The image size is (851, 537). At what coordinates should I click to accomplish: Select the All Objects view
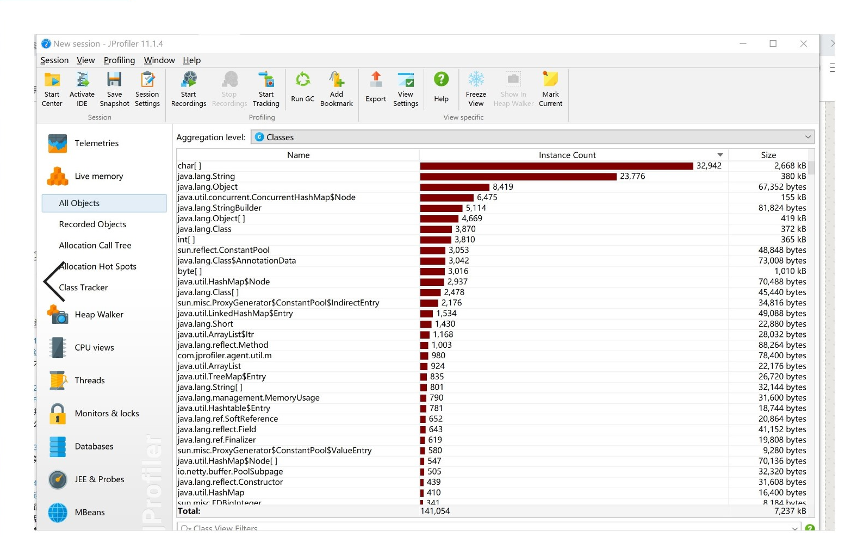click(104, 203)
